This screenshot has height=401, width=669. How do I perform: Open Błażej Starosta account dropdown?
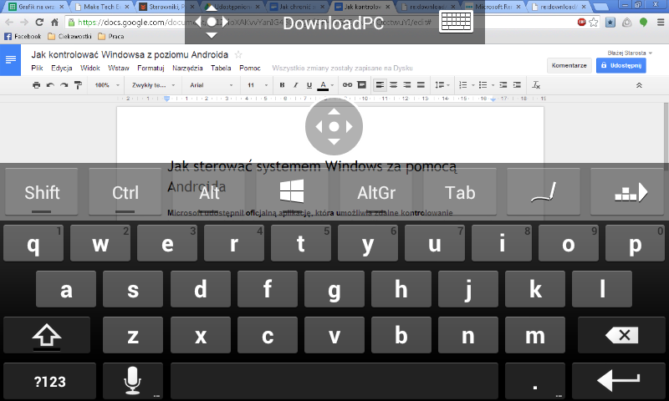click(630, 53)
